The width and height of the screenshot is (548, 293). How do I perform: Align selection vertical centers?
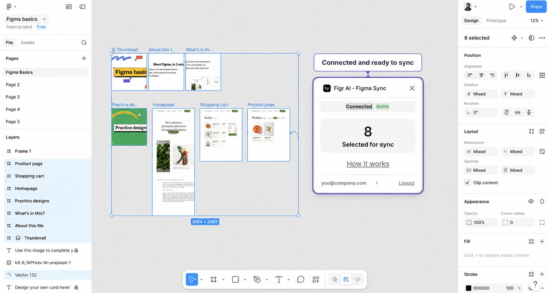[517, 75]
